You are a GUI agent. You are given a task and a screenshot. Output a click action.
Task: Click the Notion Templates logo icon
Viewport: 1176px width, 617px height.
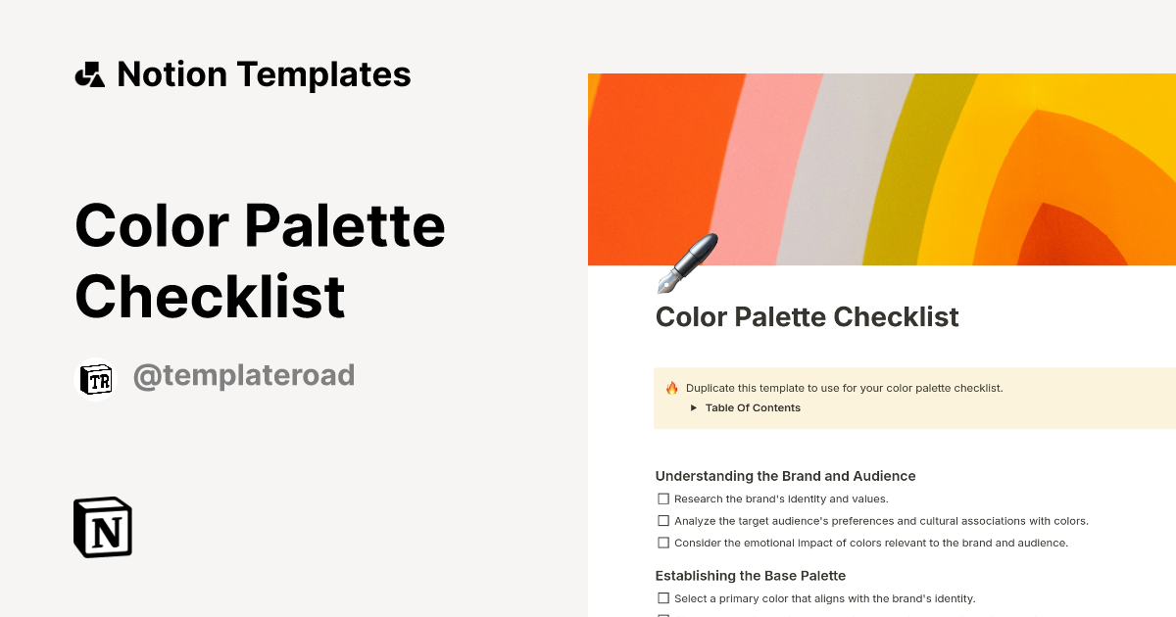pyautogui.click(x=89, y=73)
